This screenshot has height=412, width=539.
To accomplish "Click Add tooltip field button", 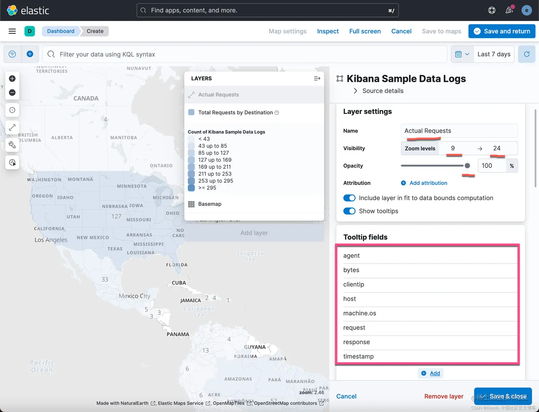I will (x=431, y=373).
